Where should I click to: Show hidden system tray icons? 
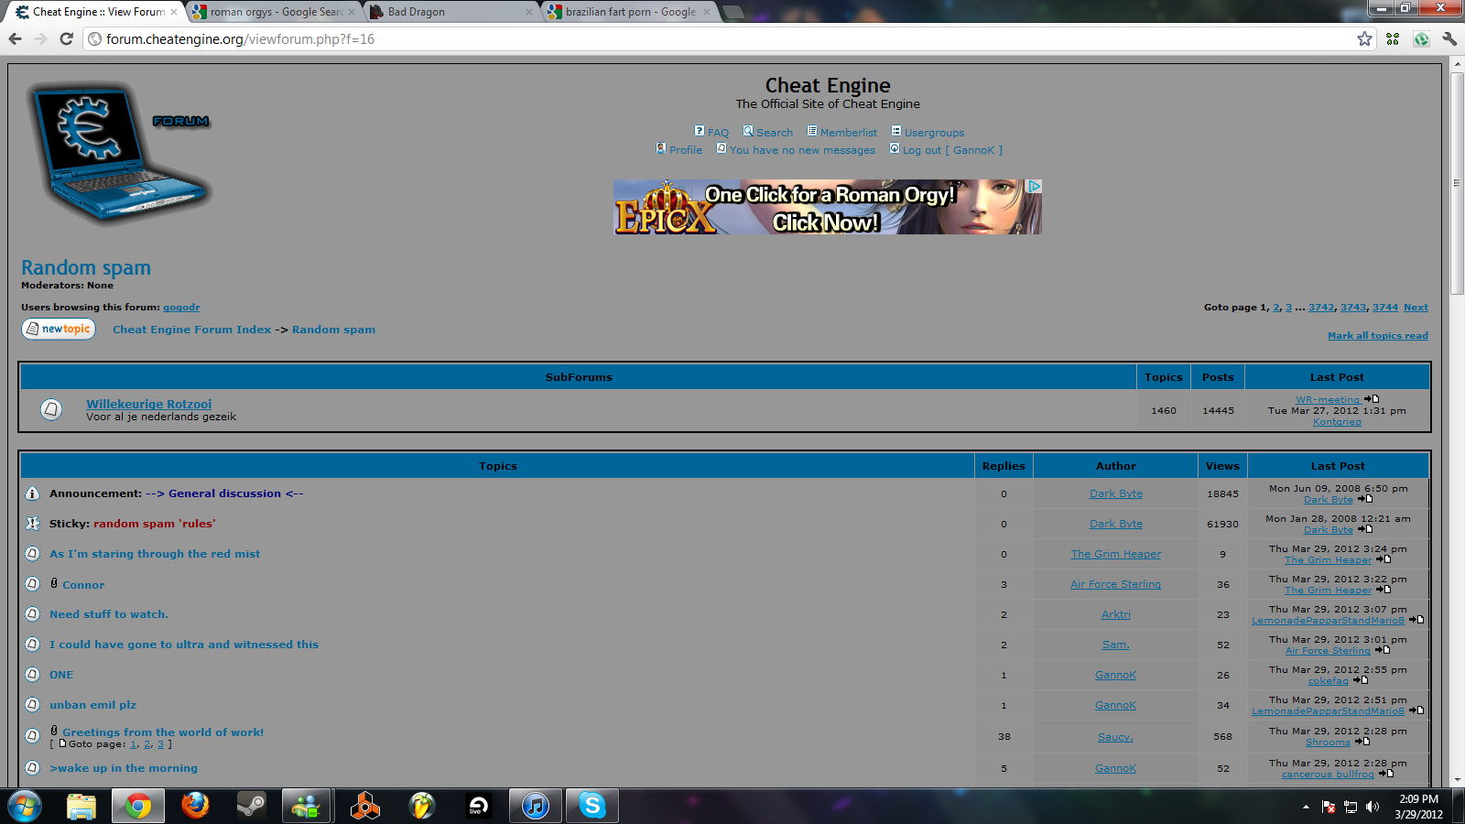pyautogui.click(x=1306, y=807)
